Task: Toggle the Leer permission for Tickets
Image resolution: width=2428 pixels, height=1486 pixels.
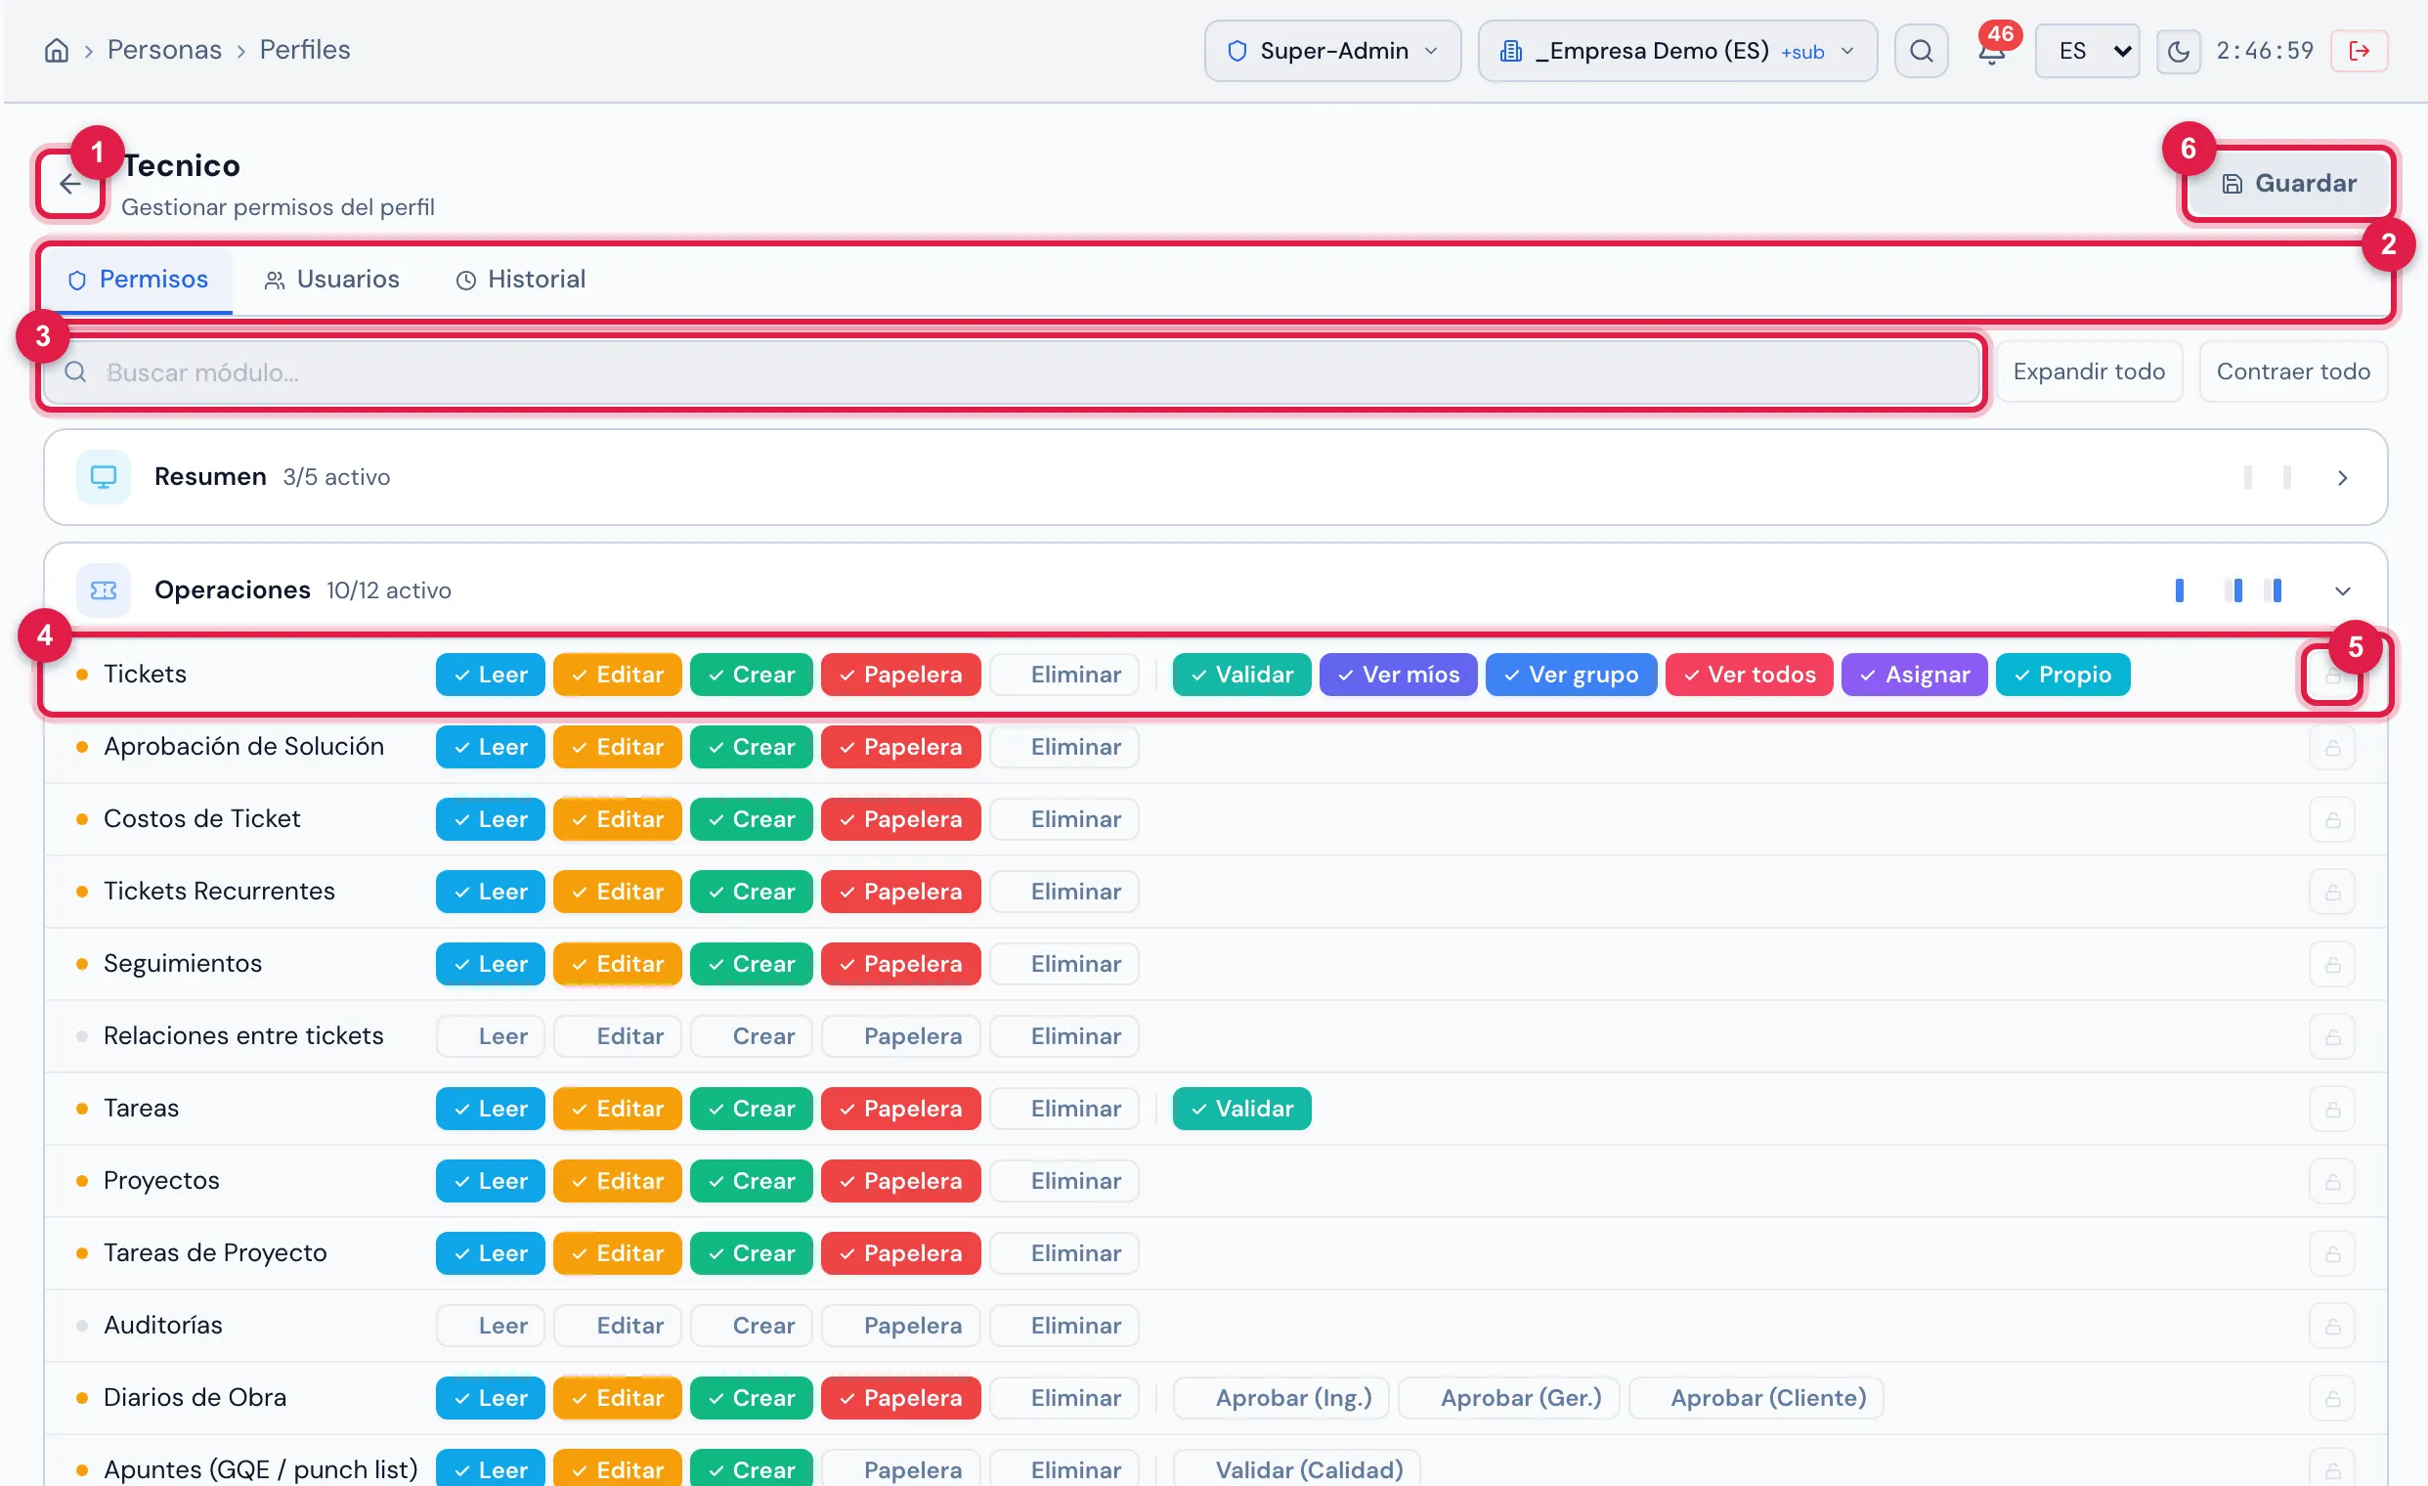Action: 490,675
